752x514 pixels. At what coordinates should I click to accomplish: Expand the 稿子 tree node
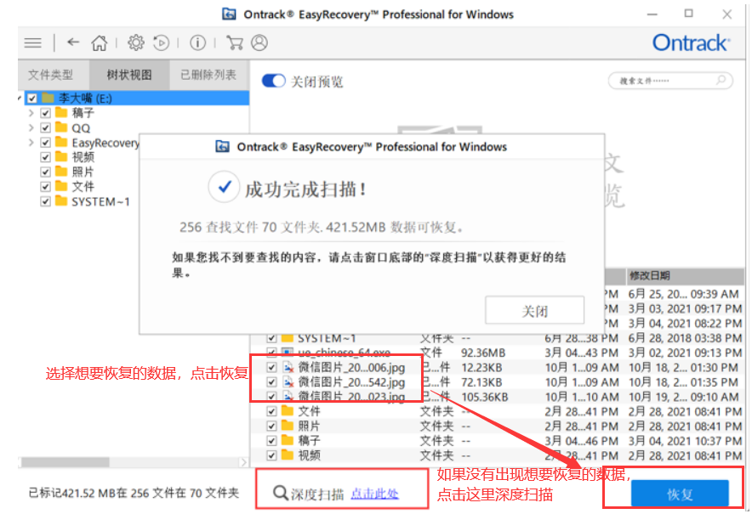tap(31, 114)
